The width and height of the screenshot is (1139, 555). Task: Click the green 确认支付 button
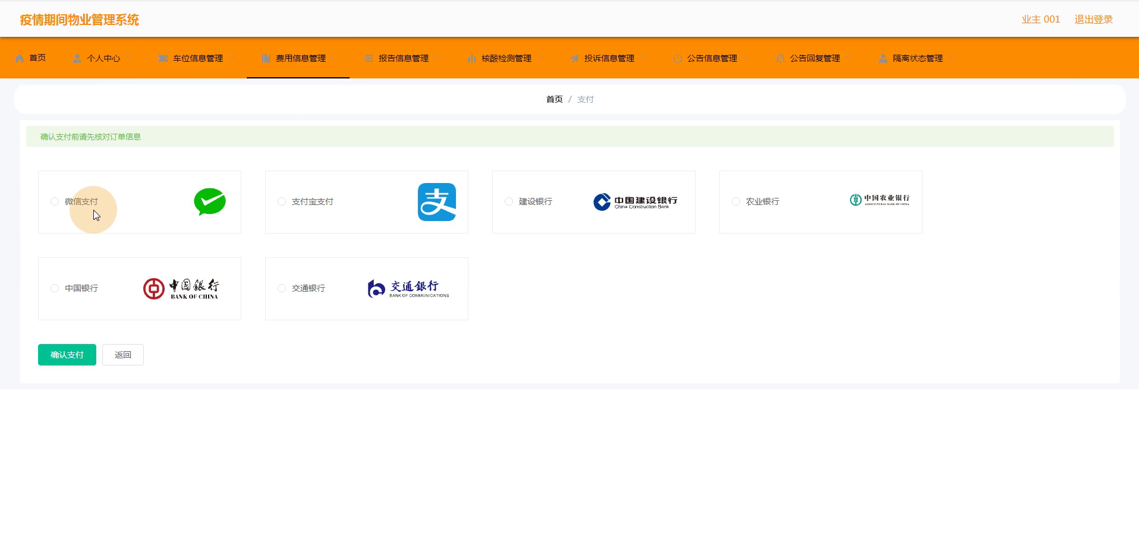[x=67, y=355]
